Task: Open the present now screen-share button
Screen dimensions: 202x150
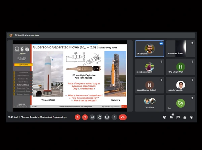Action: click(x=107, y=117)
